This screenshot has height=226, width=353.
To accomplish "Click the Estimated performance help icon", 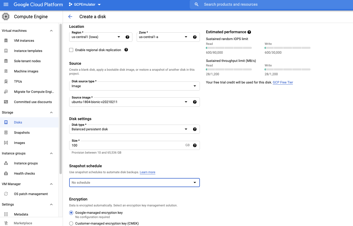I will (249, 32).
